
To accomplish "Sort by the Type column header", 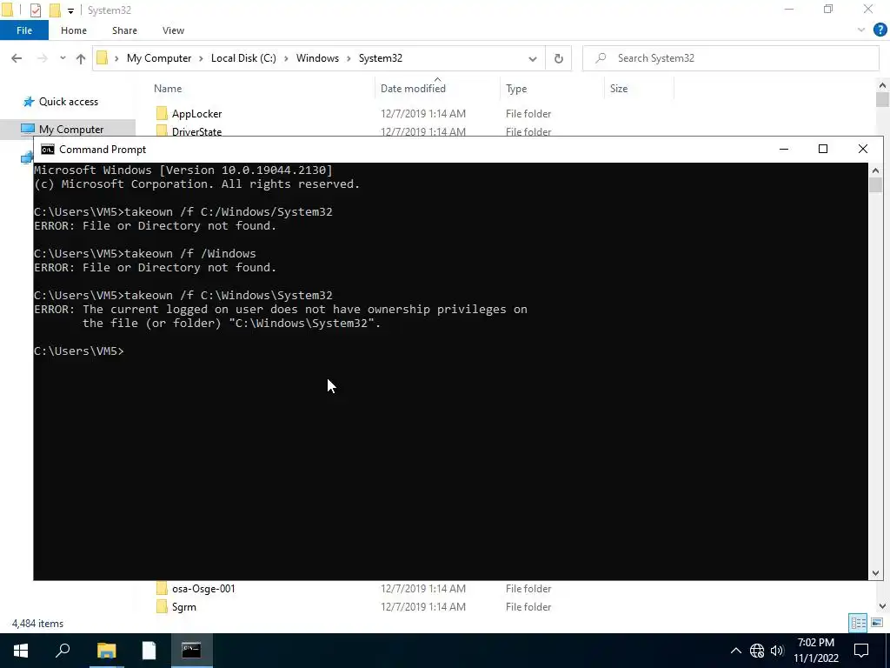I will click(516, 89).
